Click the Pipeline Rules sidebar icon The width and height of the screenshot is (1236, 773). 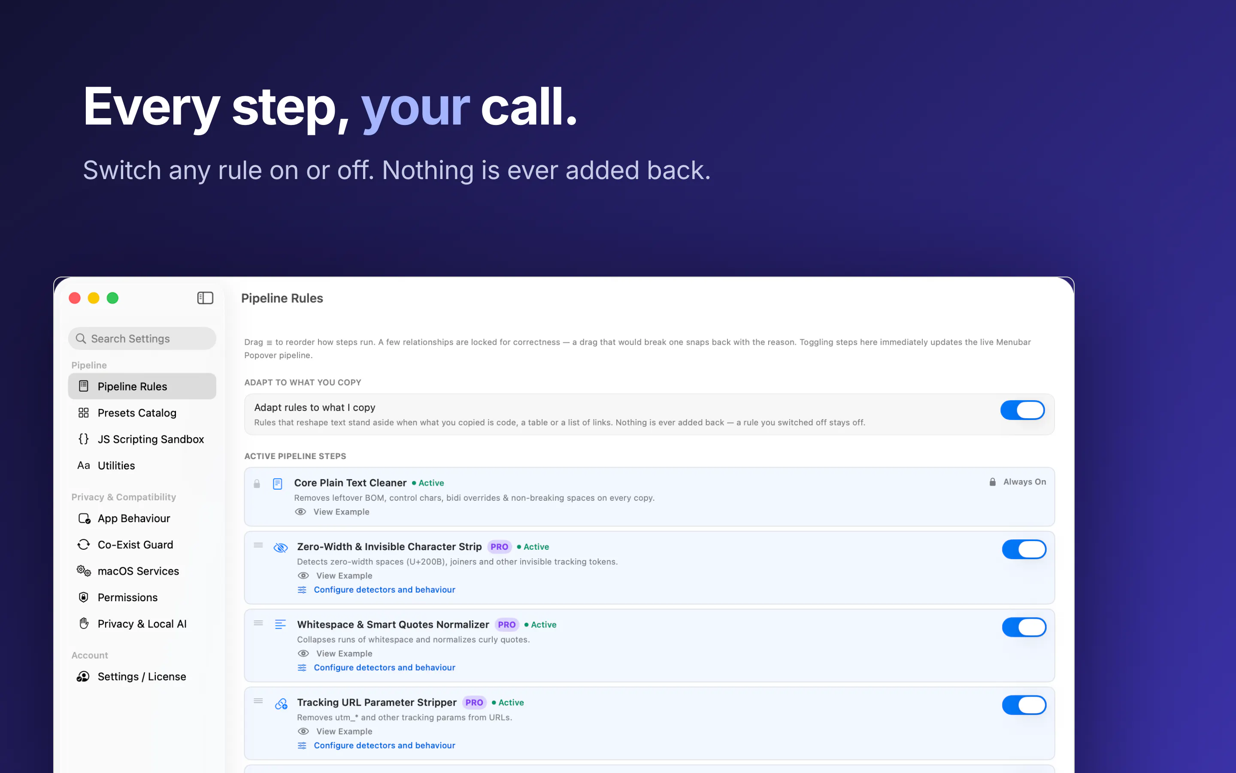(84, 386)
